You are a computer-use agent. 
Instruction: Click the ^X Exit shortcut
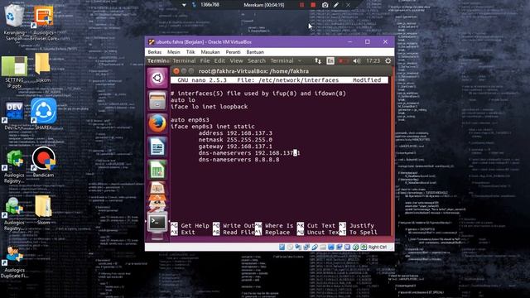click(183, 233)
